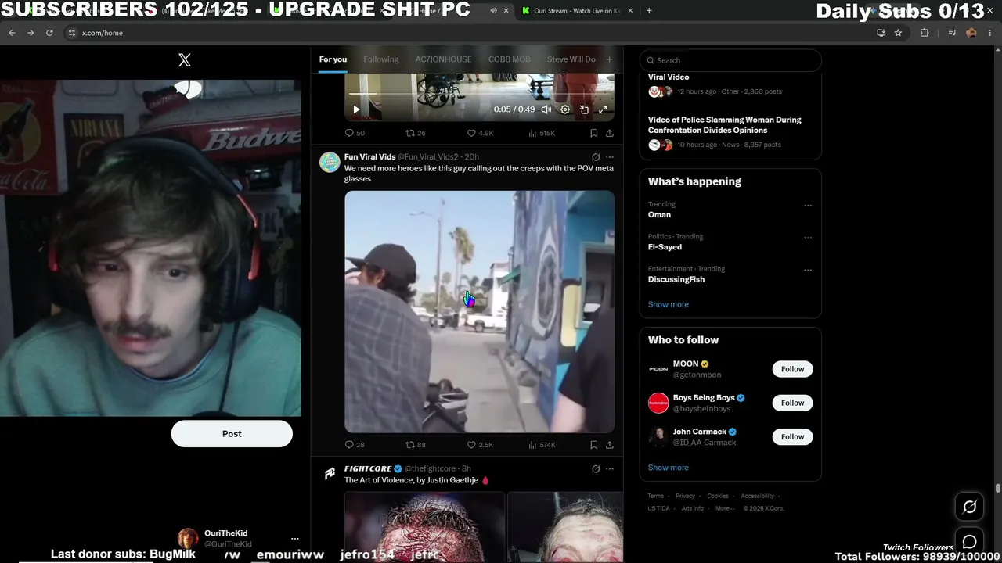Play the top video
Viewport: 1002px width, 563px height.
(x=356, y=109)
